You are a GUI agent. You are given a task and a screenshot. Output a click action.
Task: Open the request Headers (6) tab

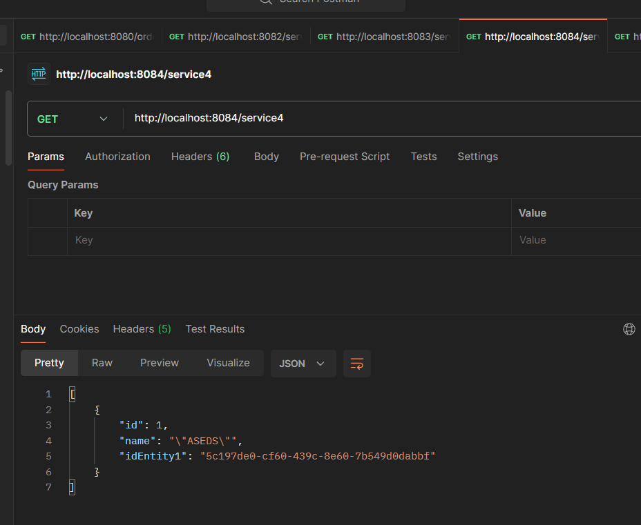(200, 157)
